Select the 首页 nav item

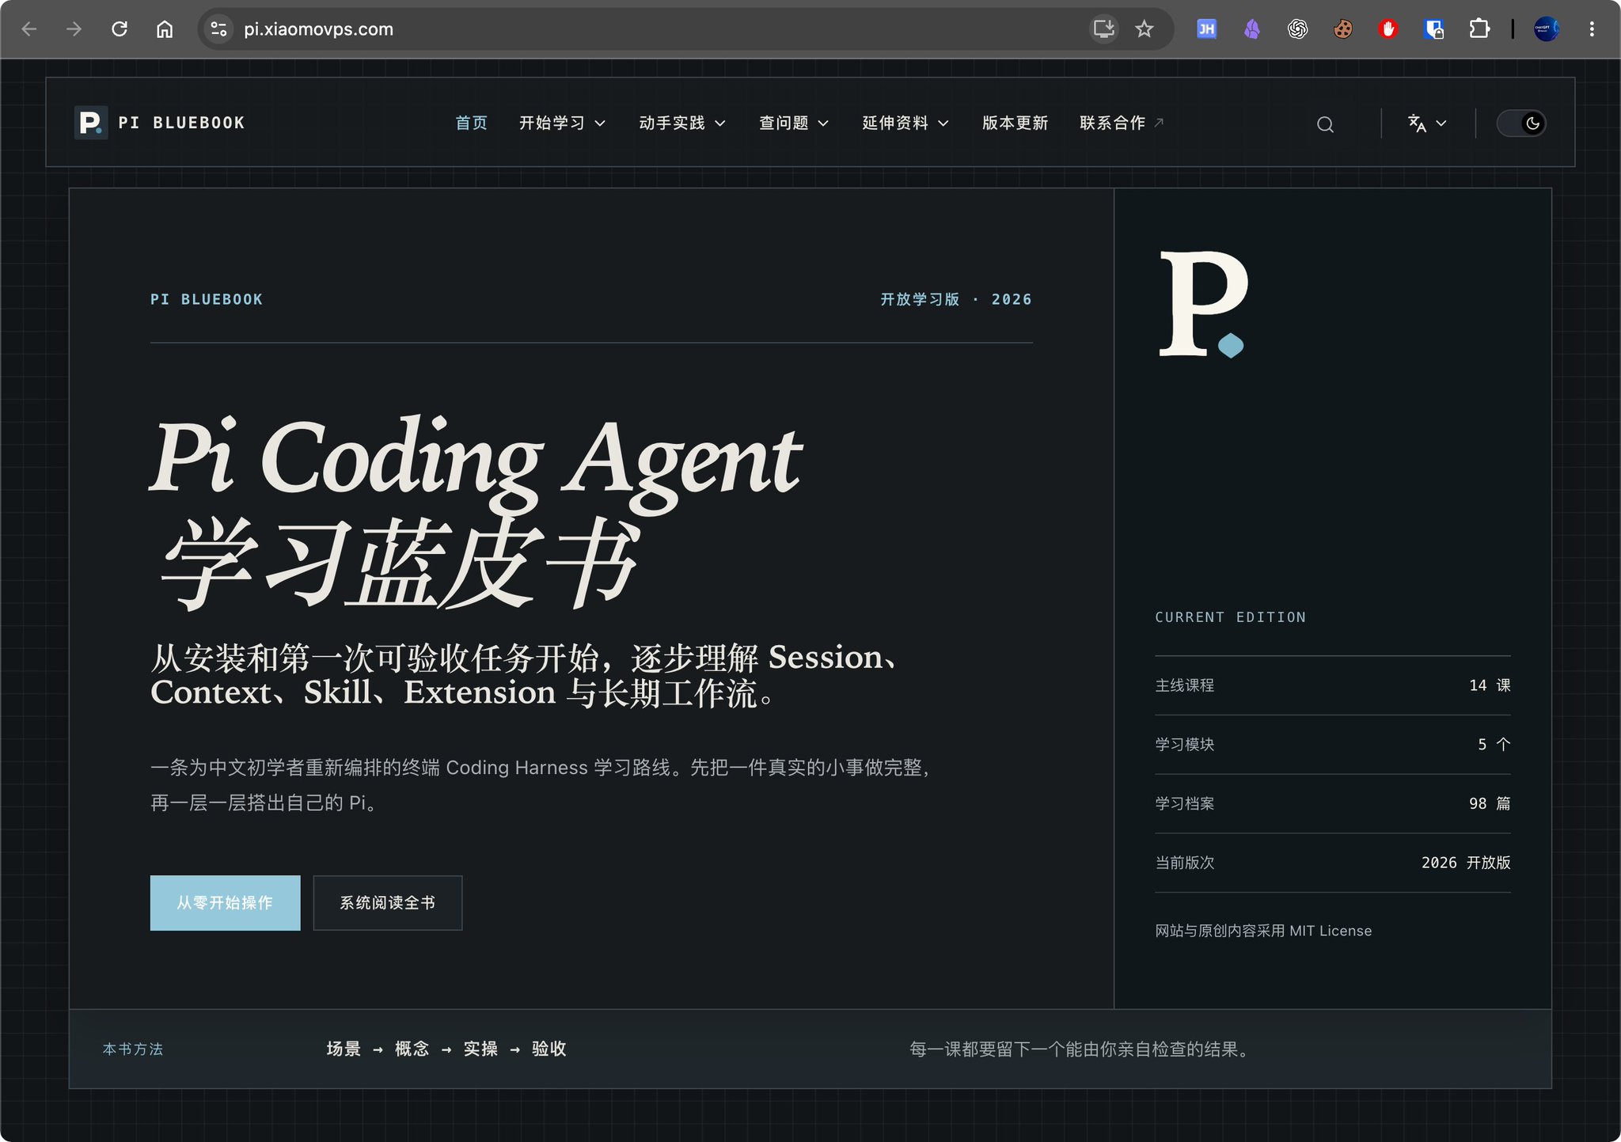point(472,123)
